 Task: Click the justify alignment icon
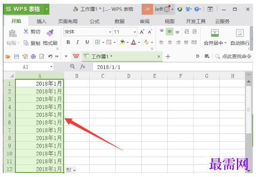[186, 42]
